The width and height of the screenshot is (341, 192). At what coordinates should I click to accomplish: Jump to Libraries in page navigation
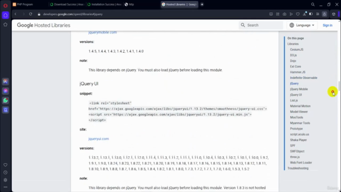(293, 44)
